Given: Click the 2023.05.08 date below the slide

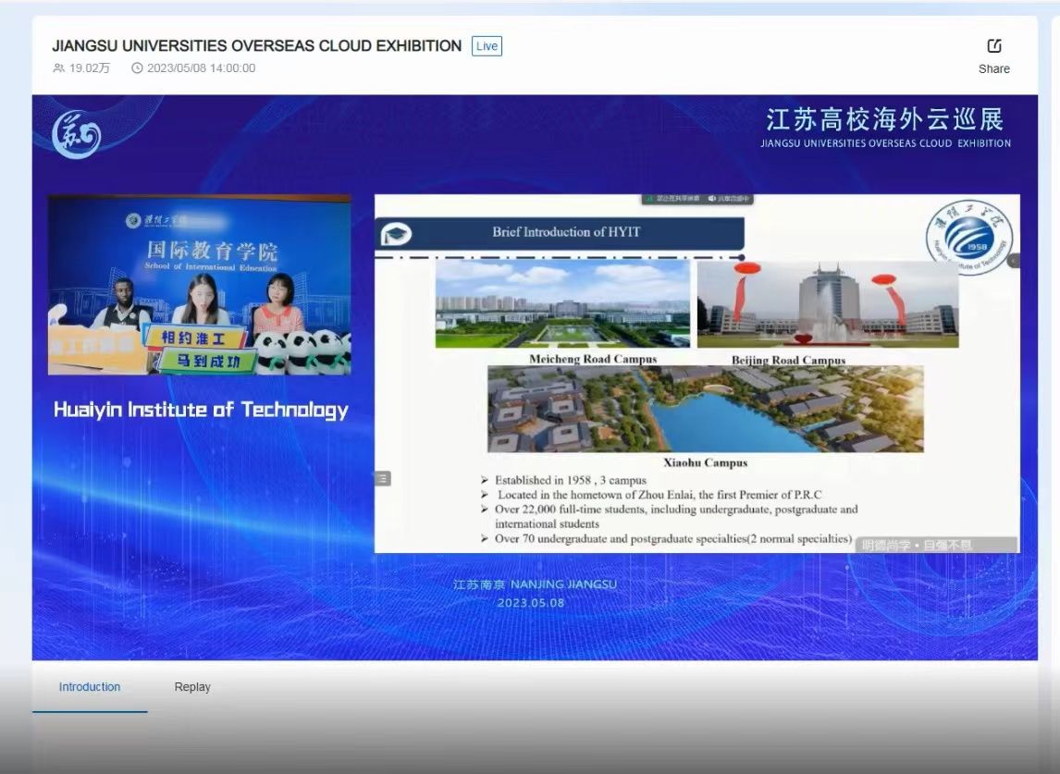Looking at the screenshot, I should pyautogui.click(x=531, y=603).
